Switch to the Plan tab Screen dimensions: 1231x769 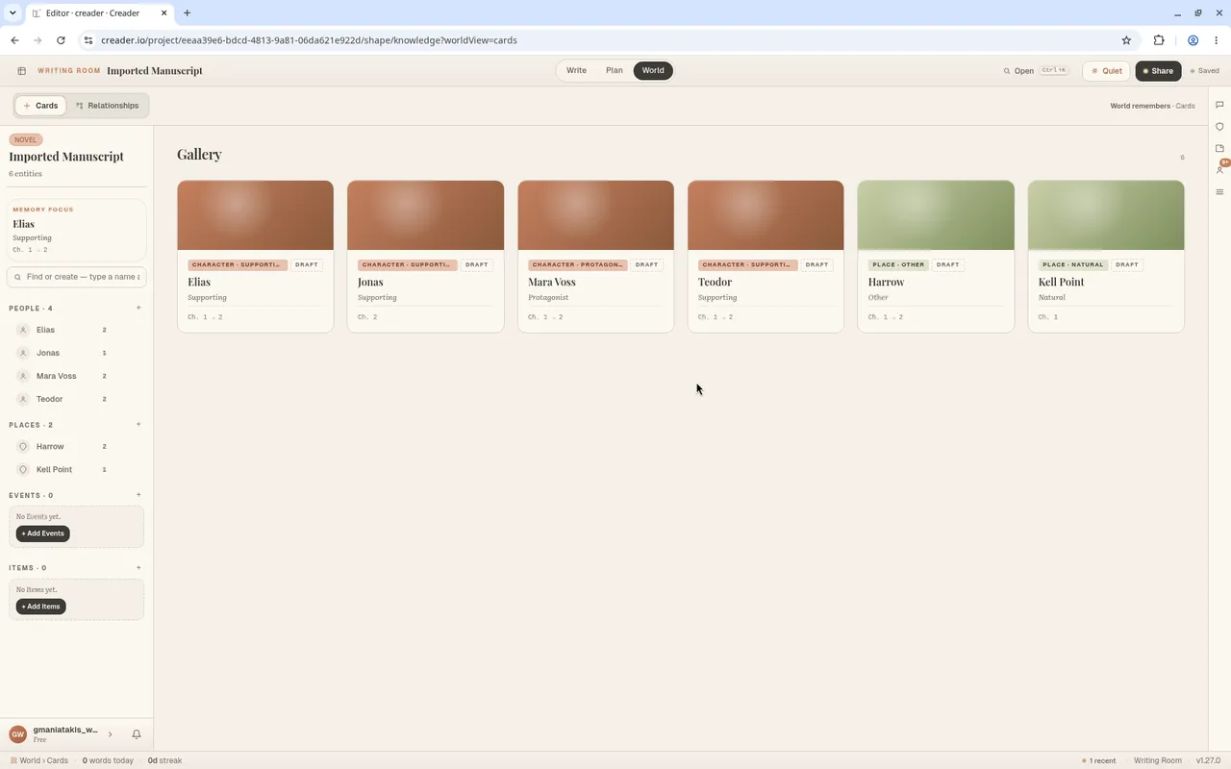pos(614,70)
